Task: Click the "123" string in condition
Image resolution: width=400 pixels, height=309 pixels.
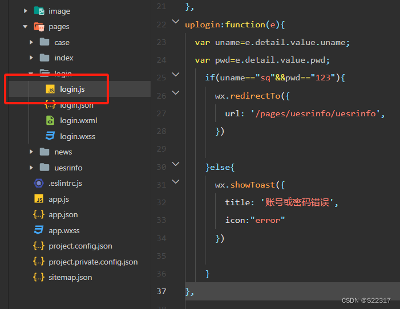Action: [323, 78]
